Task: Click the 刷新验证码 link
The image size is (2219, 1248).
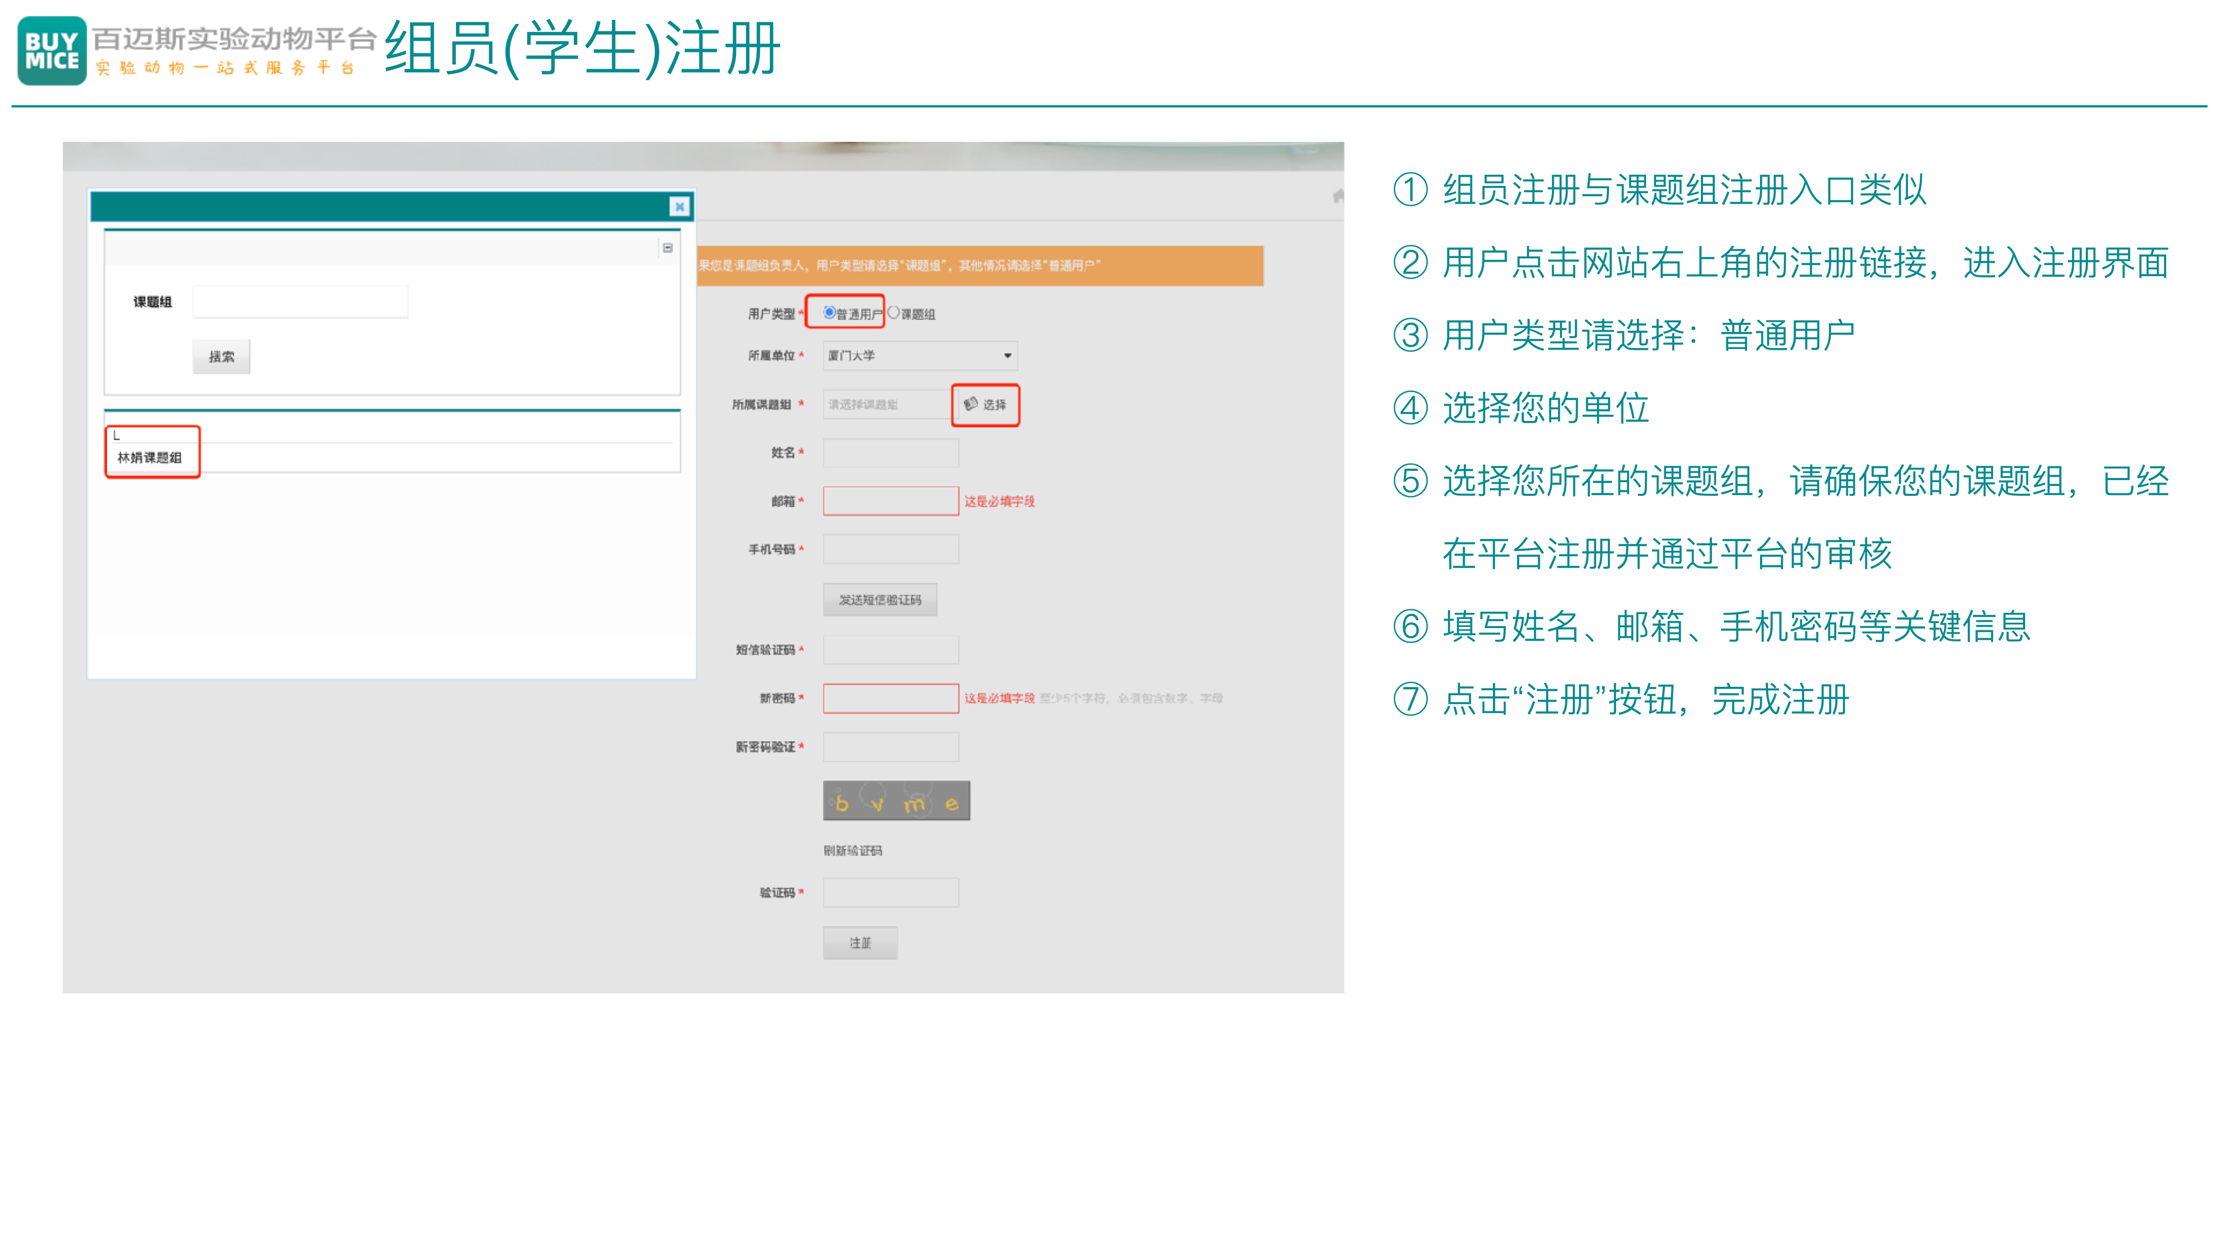Action: 853,851
